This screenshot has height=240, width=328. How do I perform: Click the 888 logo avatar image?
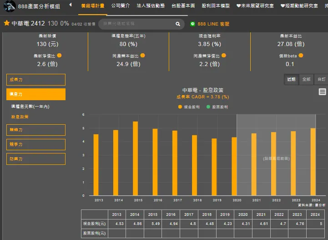10,6
